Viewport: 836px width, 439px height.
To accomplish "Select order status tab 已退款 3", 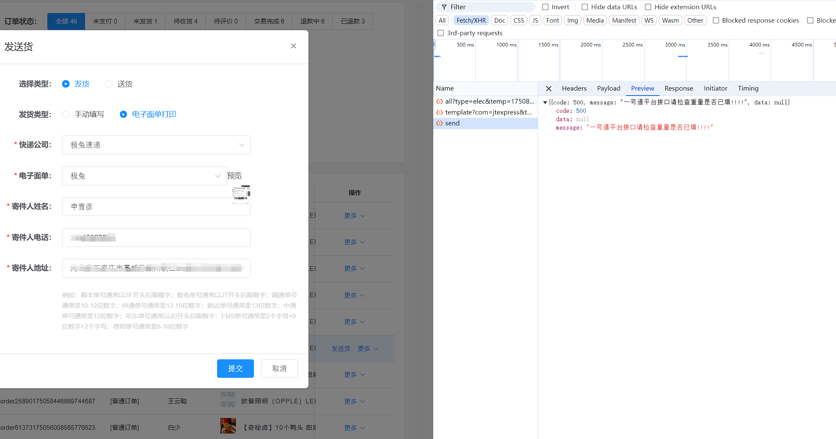I will click(353, 21).
